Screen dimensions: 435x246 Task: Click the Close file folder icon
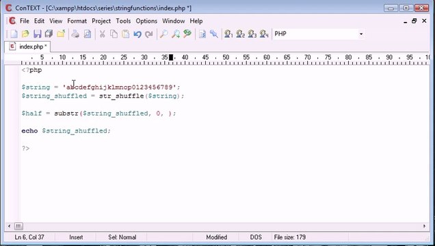[61, 34]
